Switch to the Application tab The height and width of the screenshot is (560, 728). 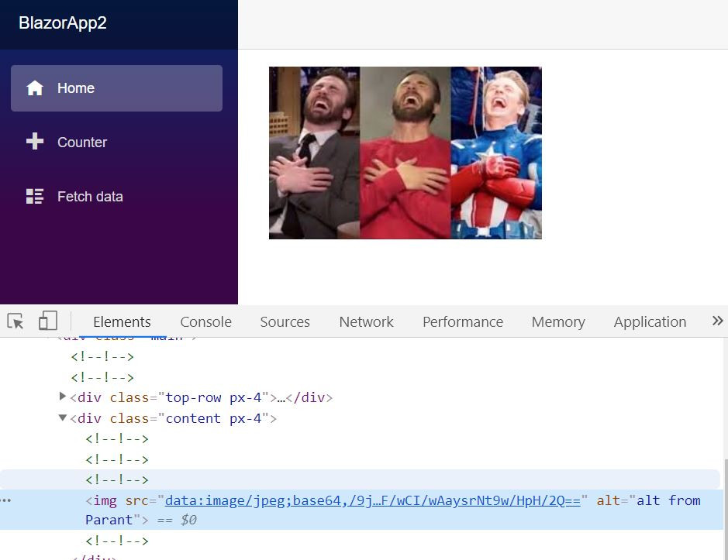coord(650,321)
